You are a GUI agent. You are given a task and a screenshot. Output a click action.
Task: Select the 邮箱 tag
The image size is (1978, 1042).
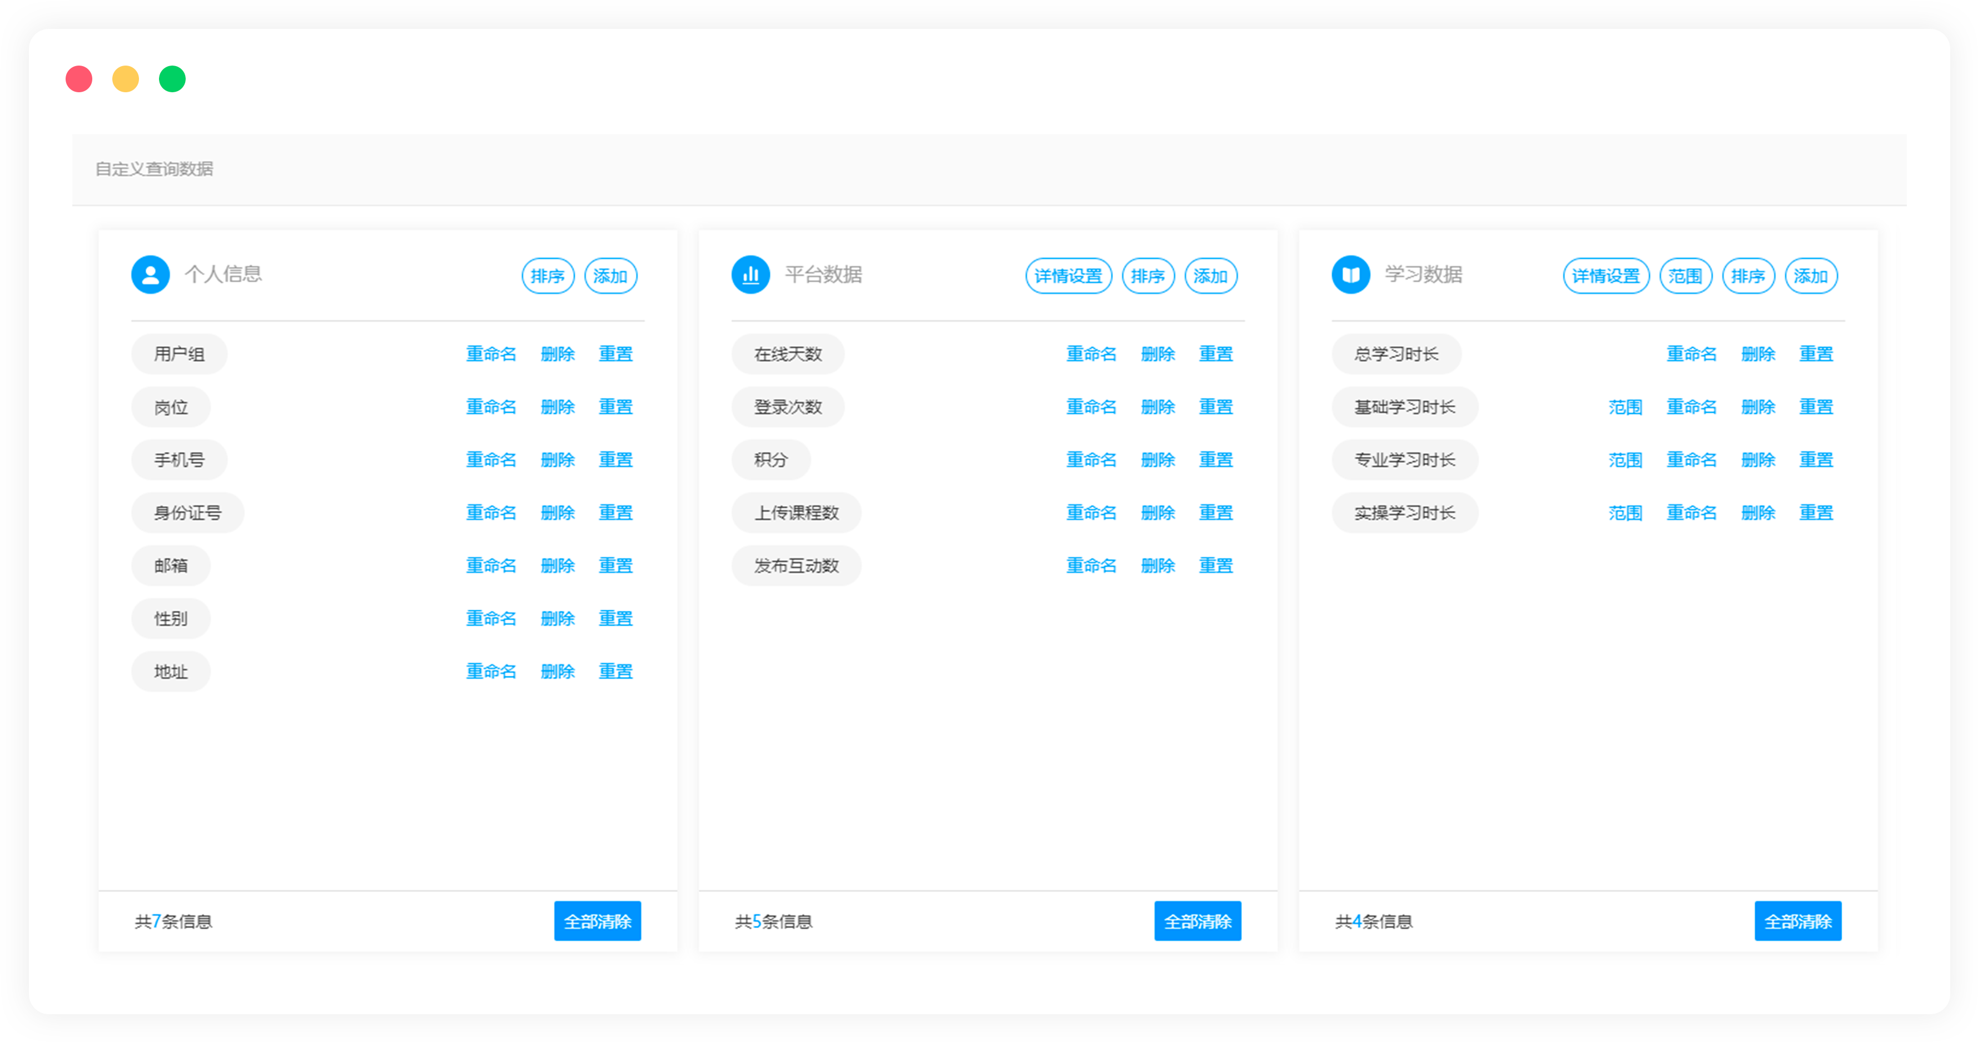click(171, 566)
